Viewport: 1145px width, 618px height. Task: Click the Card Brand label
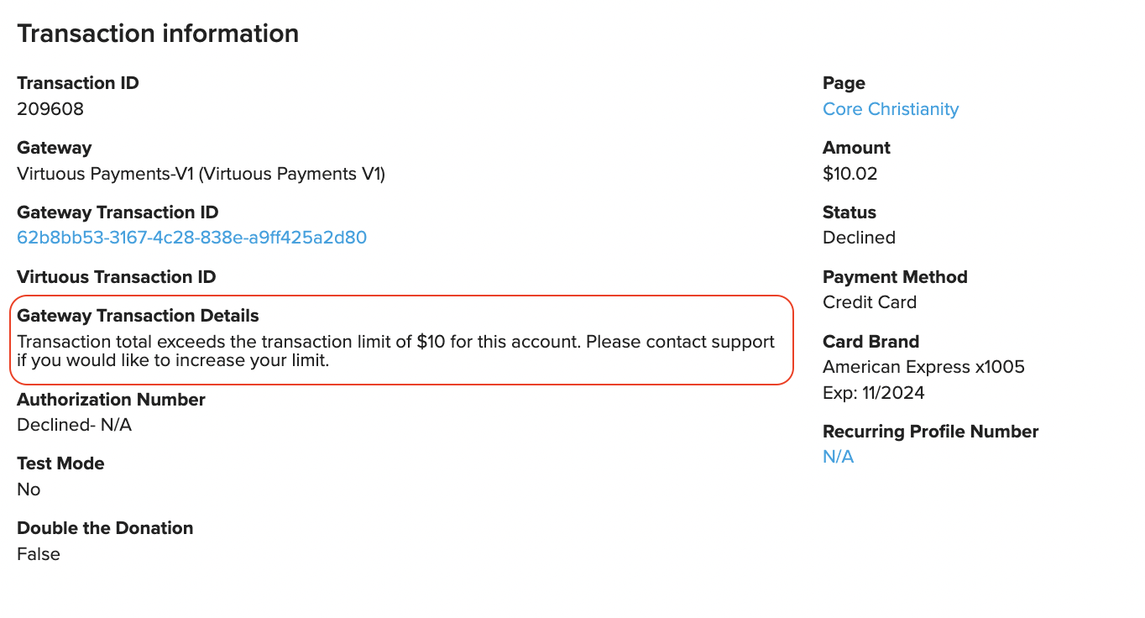871,342
